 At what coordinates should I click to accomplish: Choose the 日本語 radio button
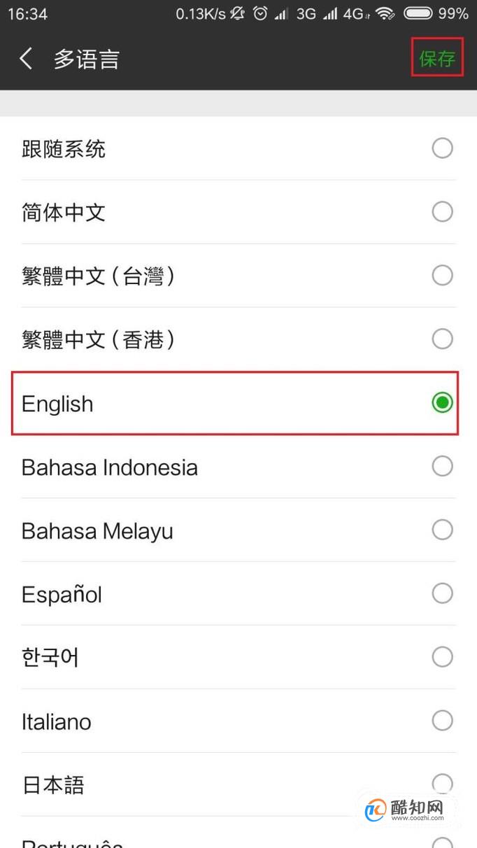(442, 784)
